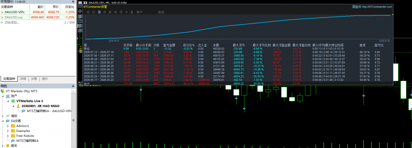The image size is (412, 148).
Task: Switch to the 报价 tab
Action: click(x=45, y=78)
